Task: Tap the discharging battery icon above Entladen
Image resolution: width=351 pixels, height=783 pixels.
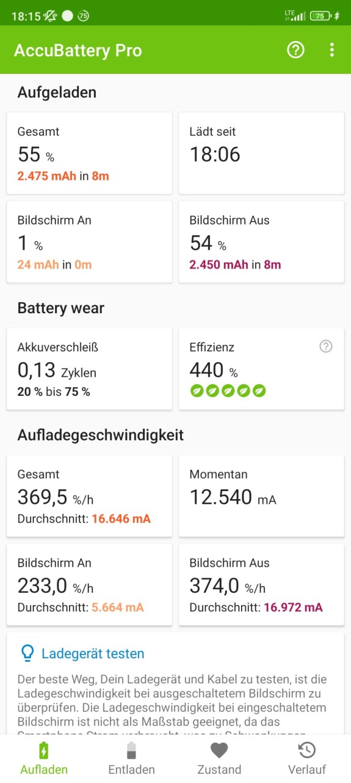Action: pos(131,750)
